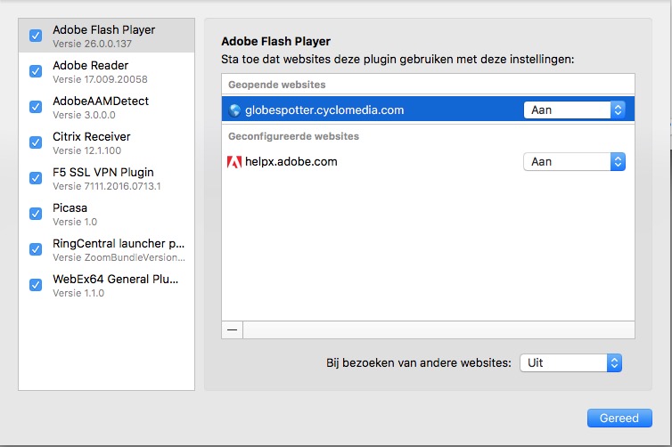Toggle the AdobeAAMDetect checkbox

[36, 107]
